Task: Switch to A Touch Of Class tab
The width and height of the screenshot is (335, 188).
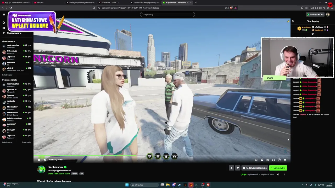Action: click(x=16, y=3)
